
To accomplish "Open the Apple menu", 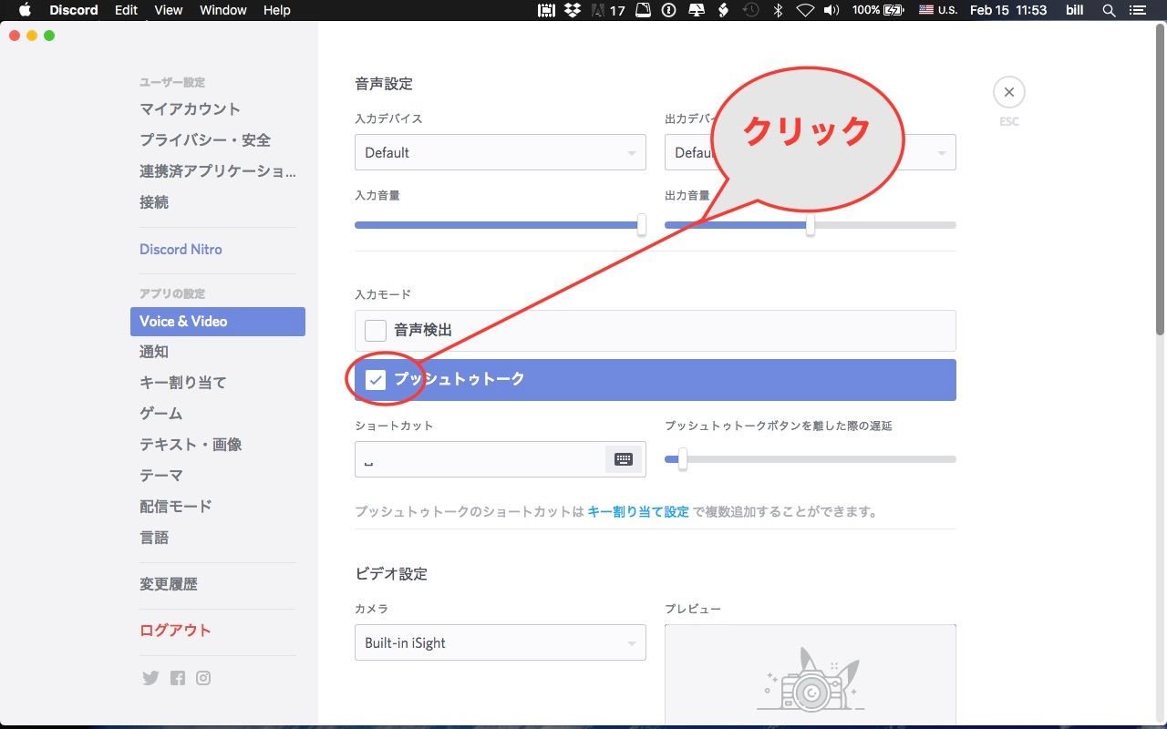I will 25,10.
